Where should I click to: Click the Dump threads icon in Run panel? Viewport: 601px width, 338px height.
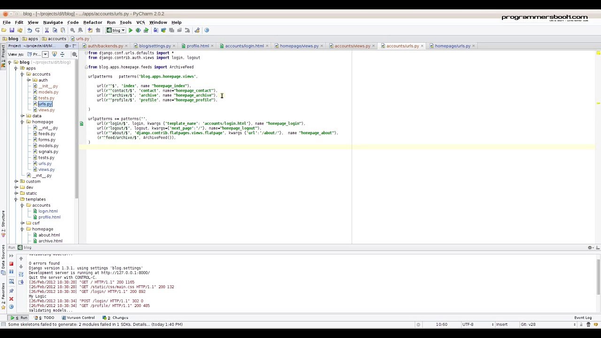pos(11,281)
